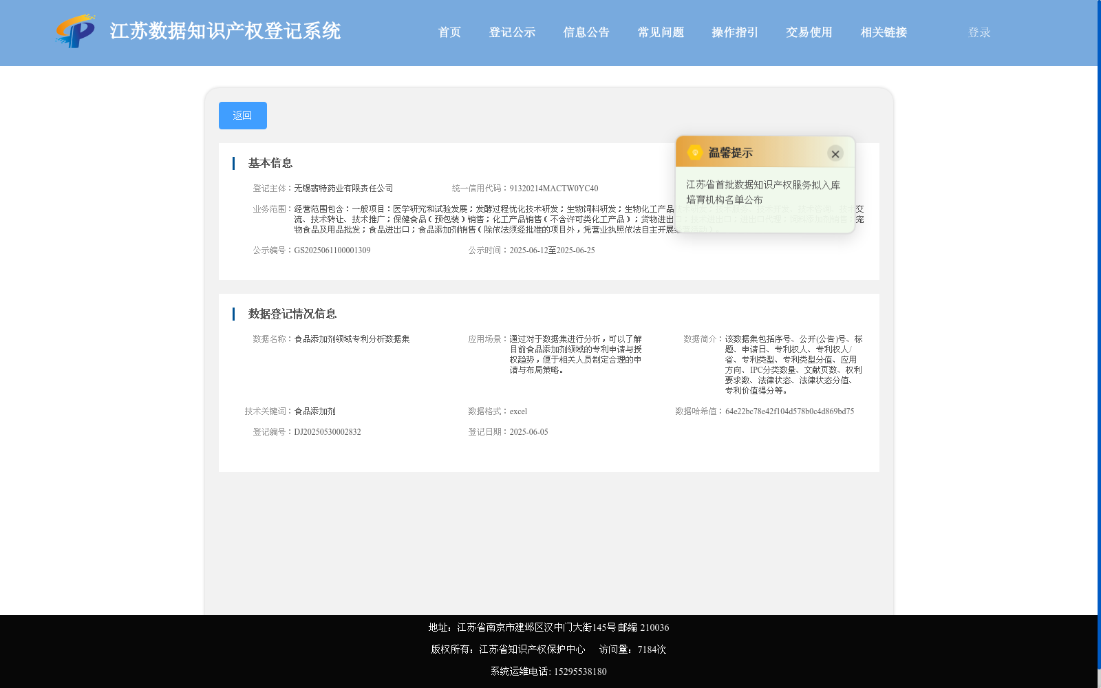Click the keyword value 食品添加剂

pyautogui.click(x=314, y=411)
